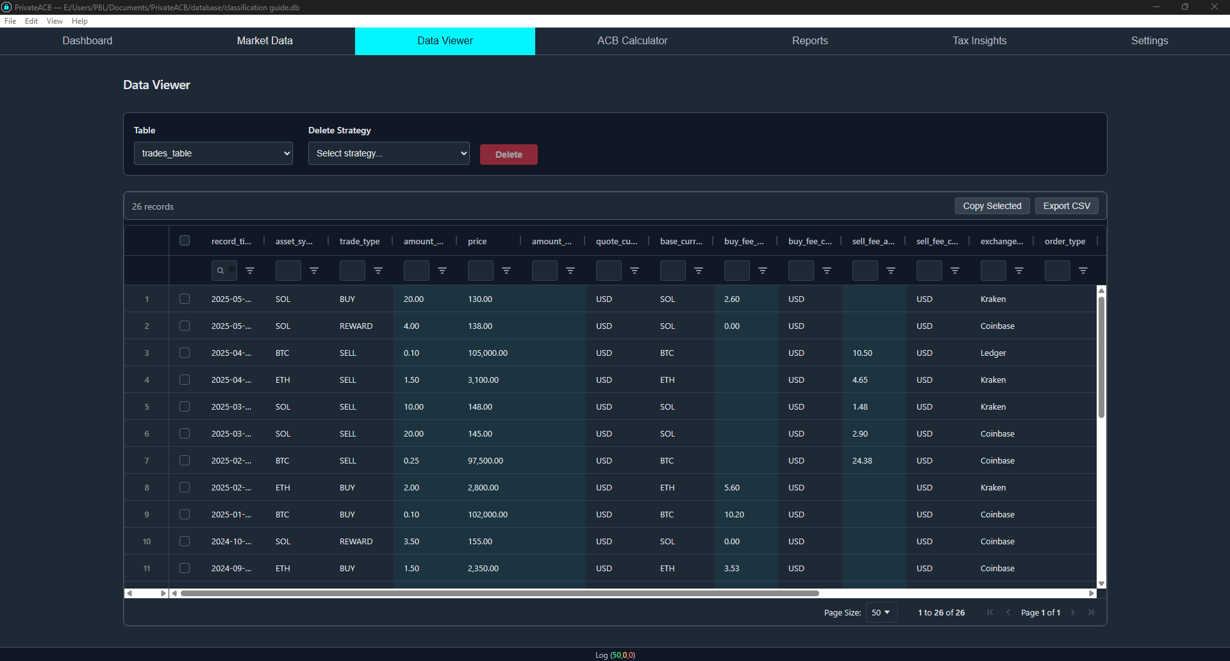
Task: Click the vertical scrollbar of the data grid
Action: tap(1101, 353)
